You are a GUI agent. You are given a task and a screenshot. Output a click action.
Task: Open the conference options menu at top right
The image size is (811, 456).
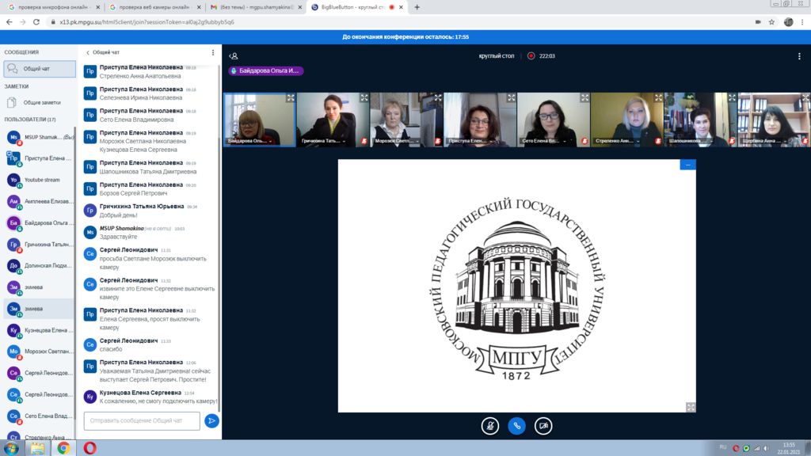(799, 56)
